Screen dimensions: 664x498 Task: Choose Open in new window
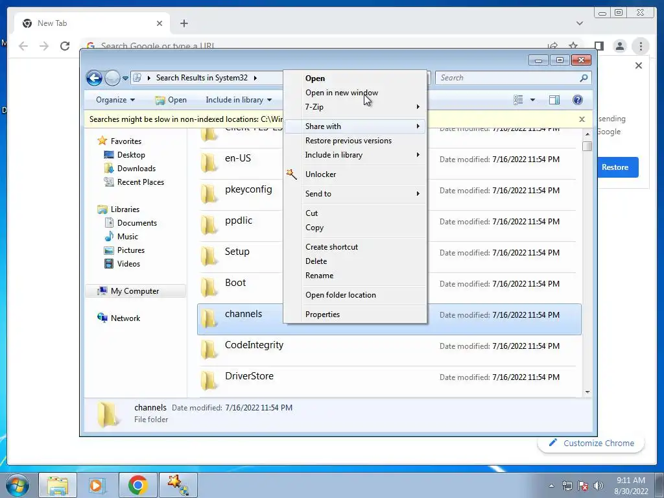click(x=355, y=93)
